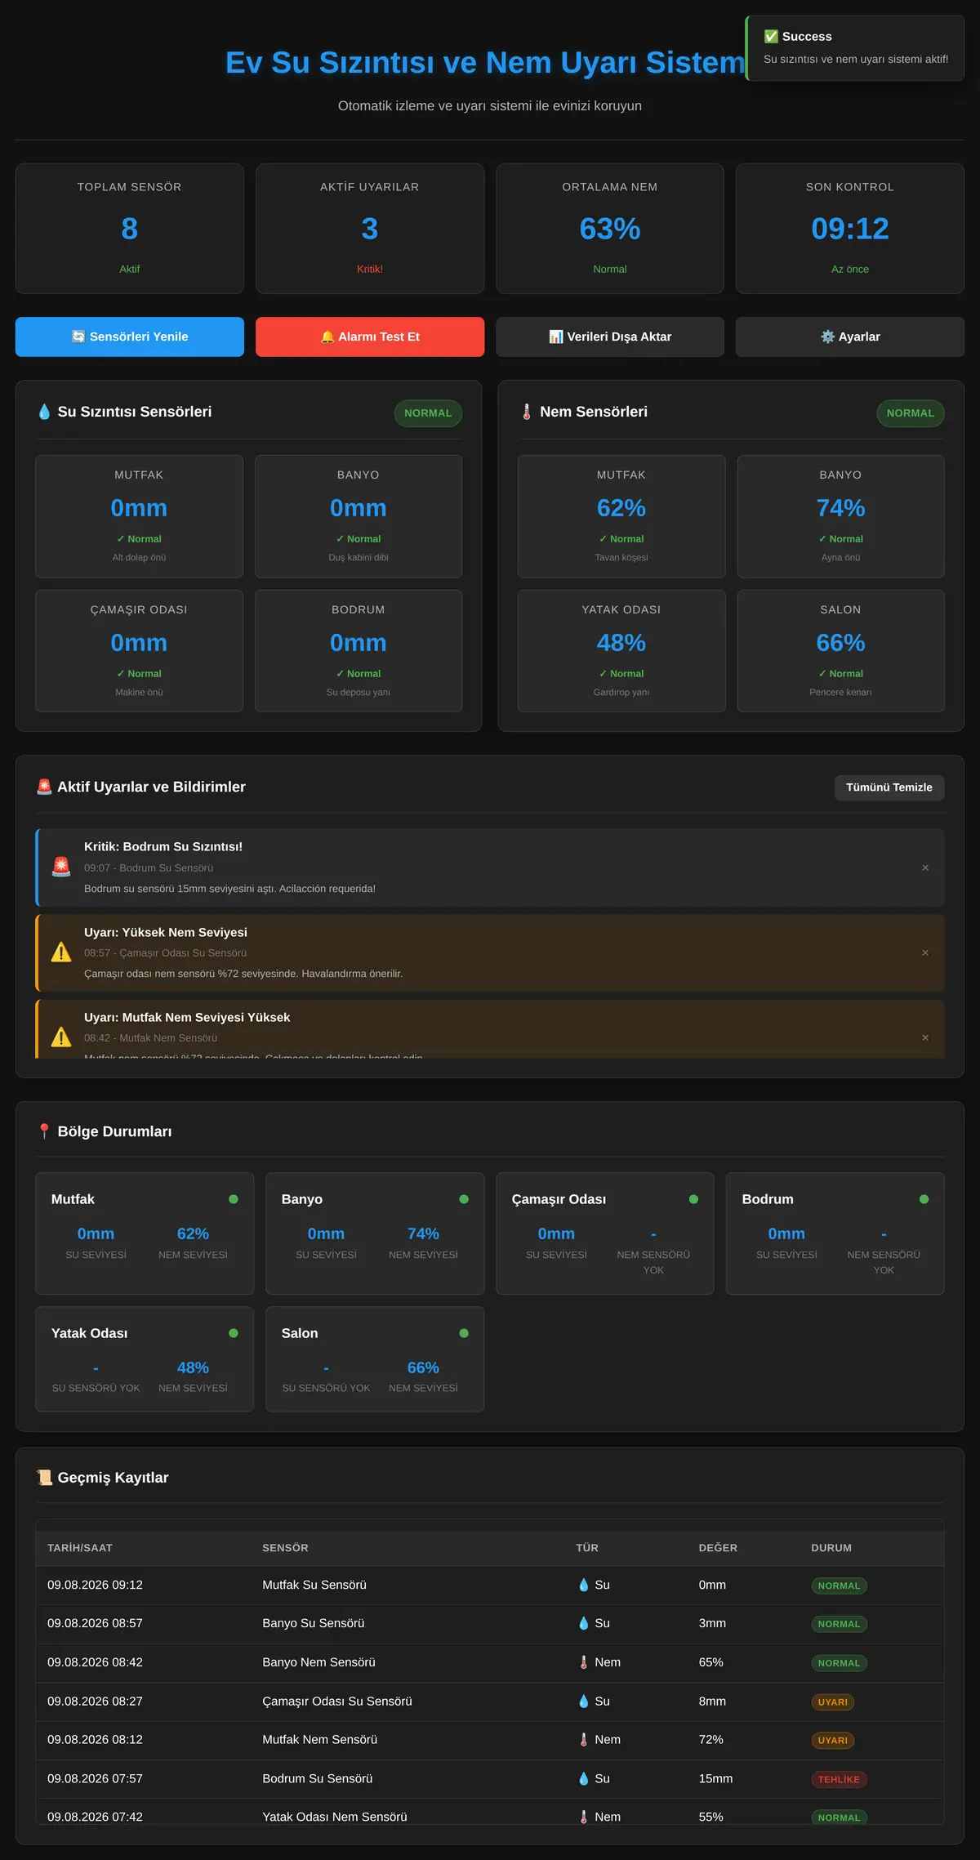This screenshot has width=980, height=1860.
Task: Click the pin icon beside Bölge Durumları
Action: coord(44,1131)
